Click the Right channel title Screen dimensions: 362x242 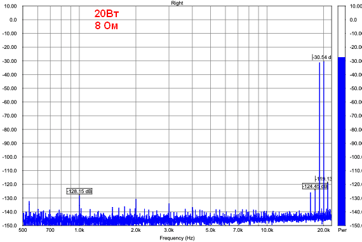pyautogui.click(x=177, y=3)
